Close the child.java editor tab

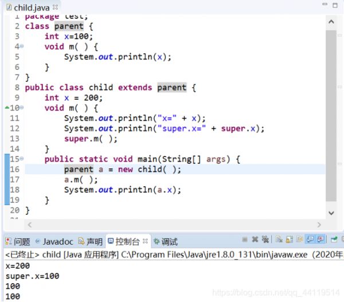click(x=55, y=7)
